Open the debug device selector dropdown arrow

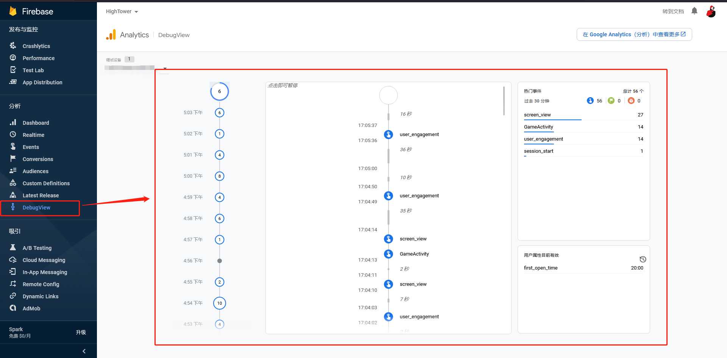tap(165, 68)
